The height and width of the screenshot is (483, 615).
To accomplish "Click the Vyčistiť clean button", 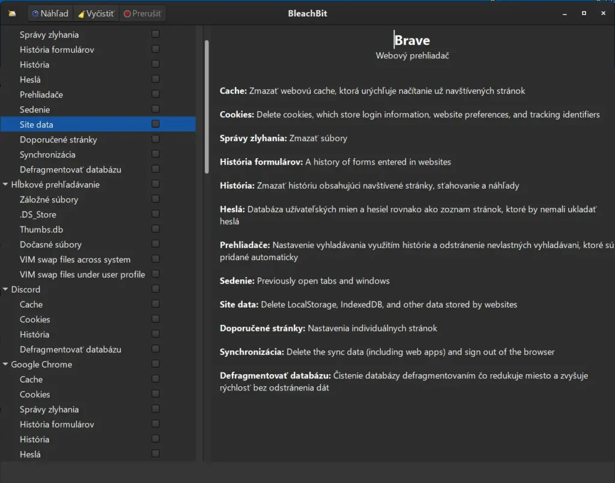I will pyautogui.click(x=96, y=13).
